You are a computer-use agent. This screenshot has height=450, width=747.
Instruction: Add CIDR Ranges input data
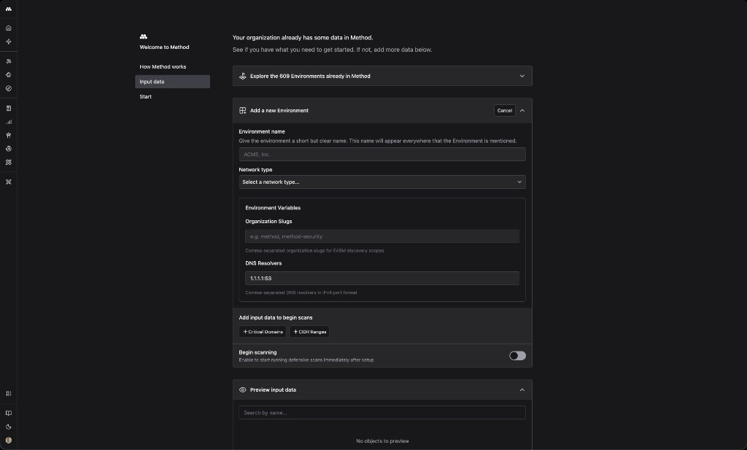[x=309, y=332]
